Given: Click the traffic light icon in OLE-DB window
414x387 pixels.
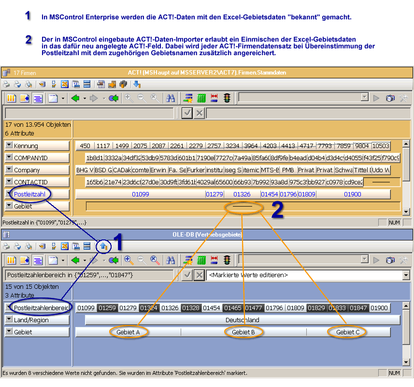Looking at the screenshot, I should point(227,260).
